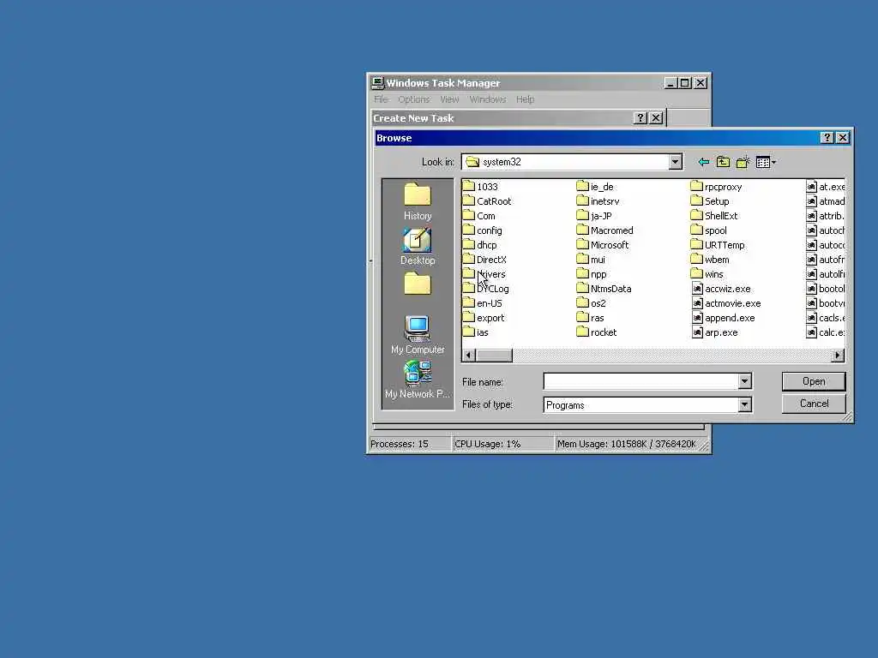The width and height of the screenshot is (878, 658).
Task: Select the export folder
Action: click(x=484, y=318)
